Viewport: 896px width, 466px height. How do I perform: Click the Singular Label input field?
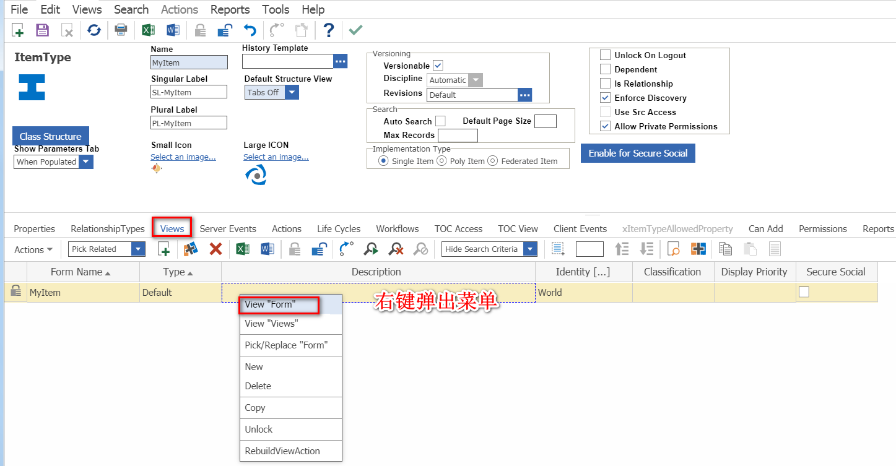[x=189, y=92]
